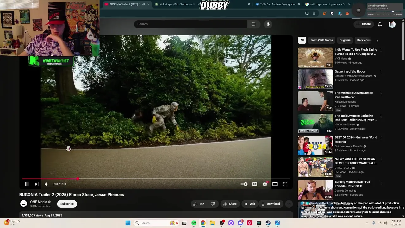Open the ONE Media channel name

39,202
